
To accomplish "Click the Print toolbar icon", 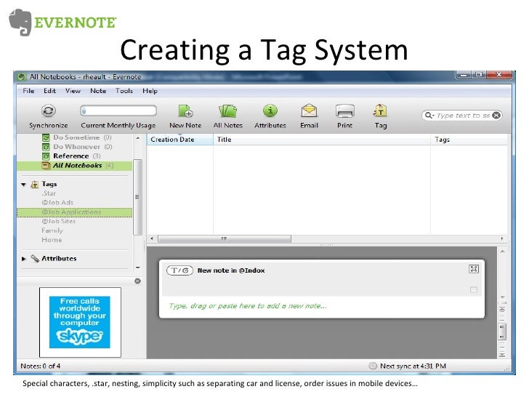I will [344, 111].
